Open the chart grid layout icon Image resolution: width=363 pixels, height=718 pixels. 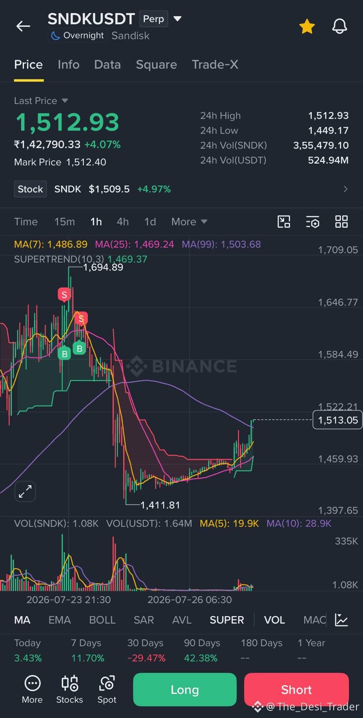342,222
